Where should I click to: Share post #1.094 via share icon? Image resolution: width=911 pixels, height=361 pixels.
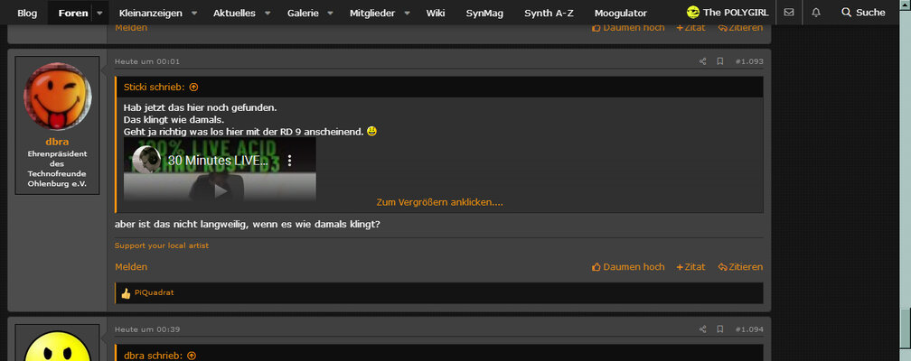coord(702,329)
